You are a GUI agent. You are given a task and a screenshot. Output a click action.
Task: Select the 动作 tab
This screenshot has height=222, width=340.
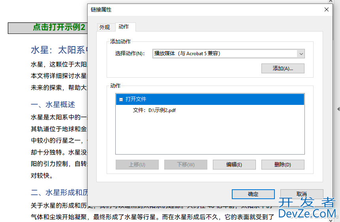pyautogui.click(x=124, y=27)
